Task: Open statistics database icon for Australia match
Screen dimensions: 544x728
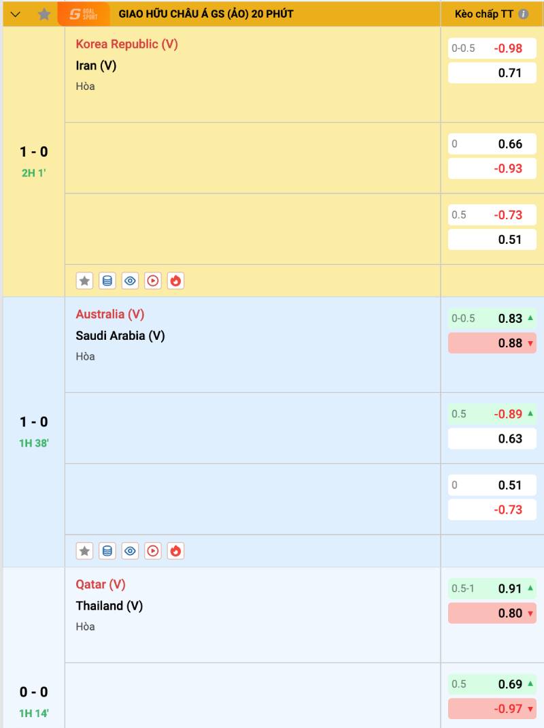Action: pyautogui.click(x=107, y=551)
